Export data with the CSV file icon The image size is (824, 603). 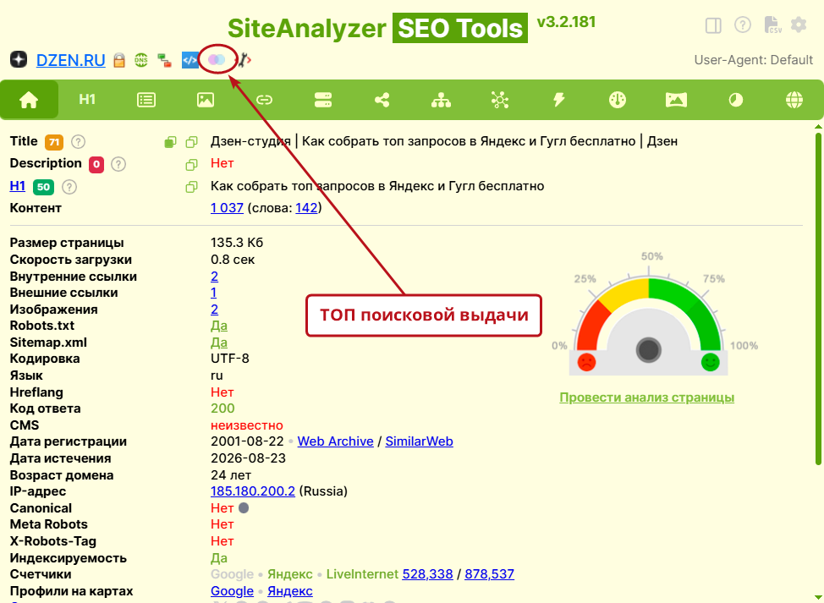[x=772, y=25]
